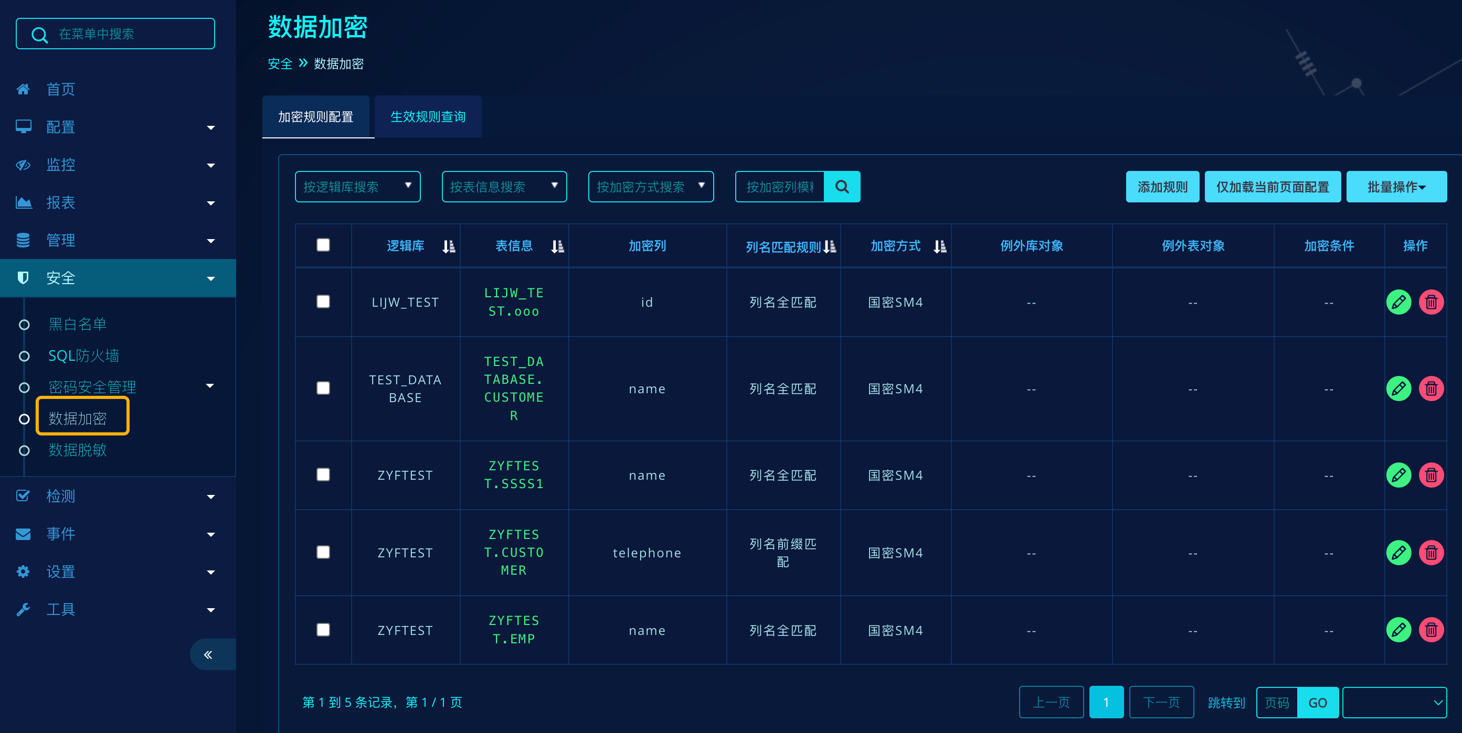Click the 添加规则 button
1462x733 pixels.
(1162, 187)
